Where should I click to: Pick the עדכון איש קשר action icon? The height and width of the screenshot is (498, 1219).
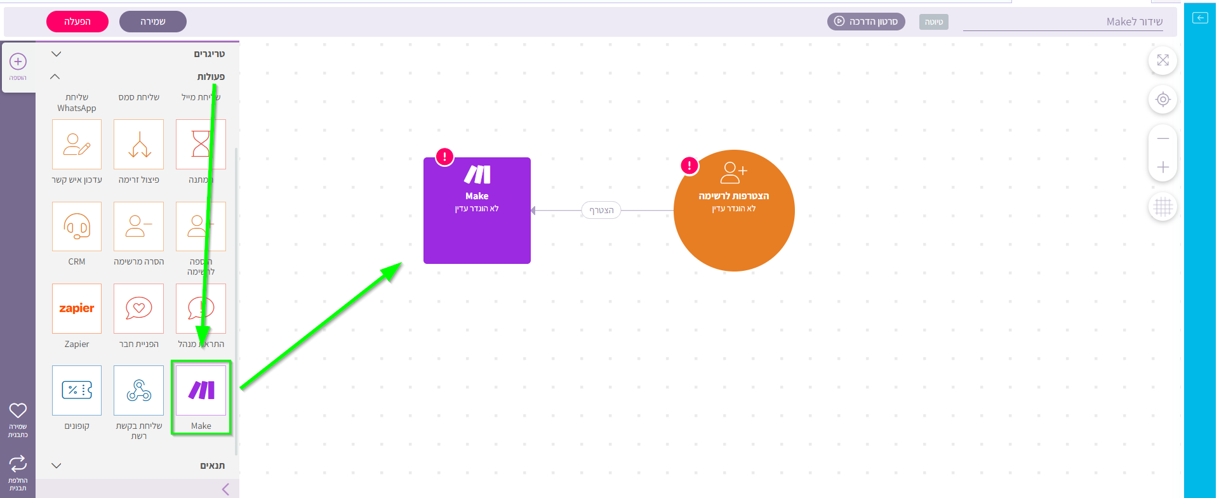[77, 144]
